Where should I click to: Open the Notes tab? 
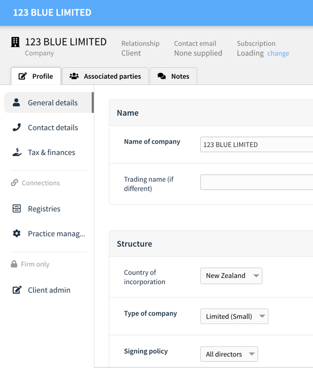(173, 76)
